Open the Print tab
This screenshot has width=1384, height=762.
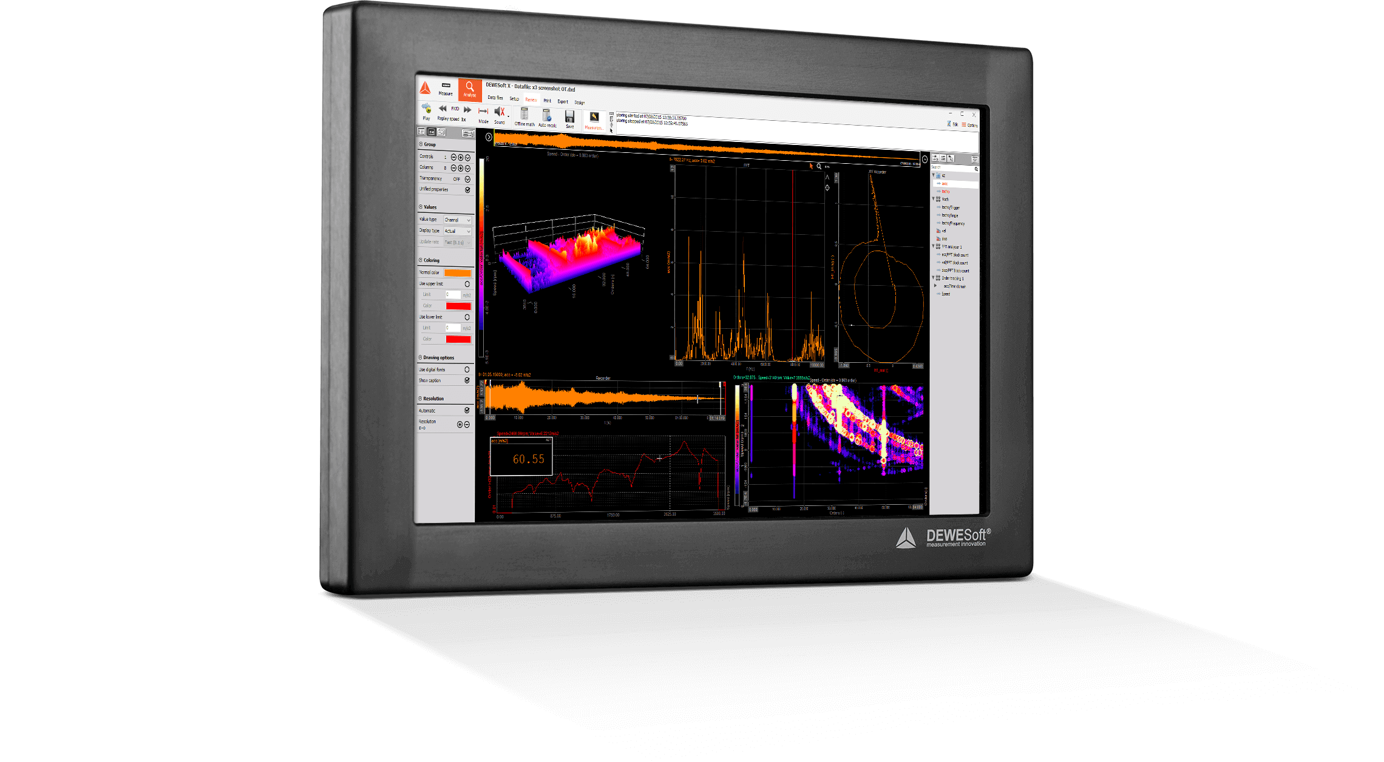point(548,101)
